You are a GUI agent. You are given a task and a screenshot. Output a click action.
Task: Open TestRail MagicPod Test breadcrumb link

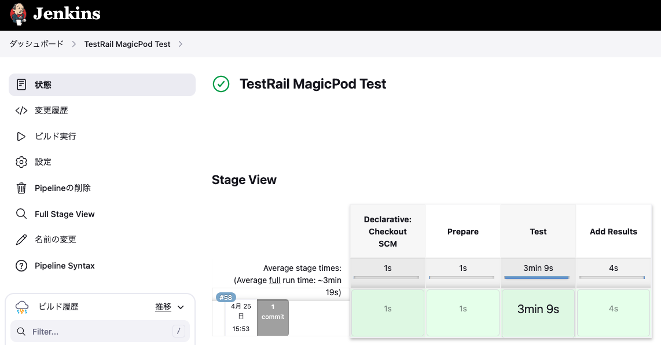(x=127, y=44)
